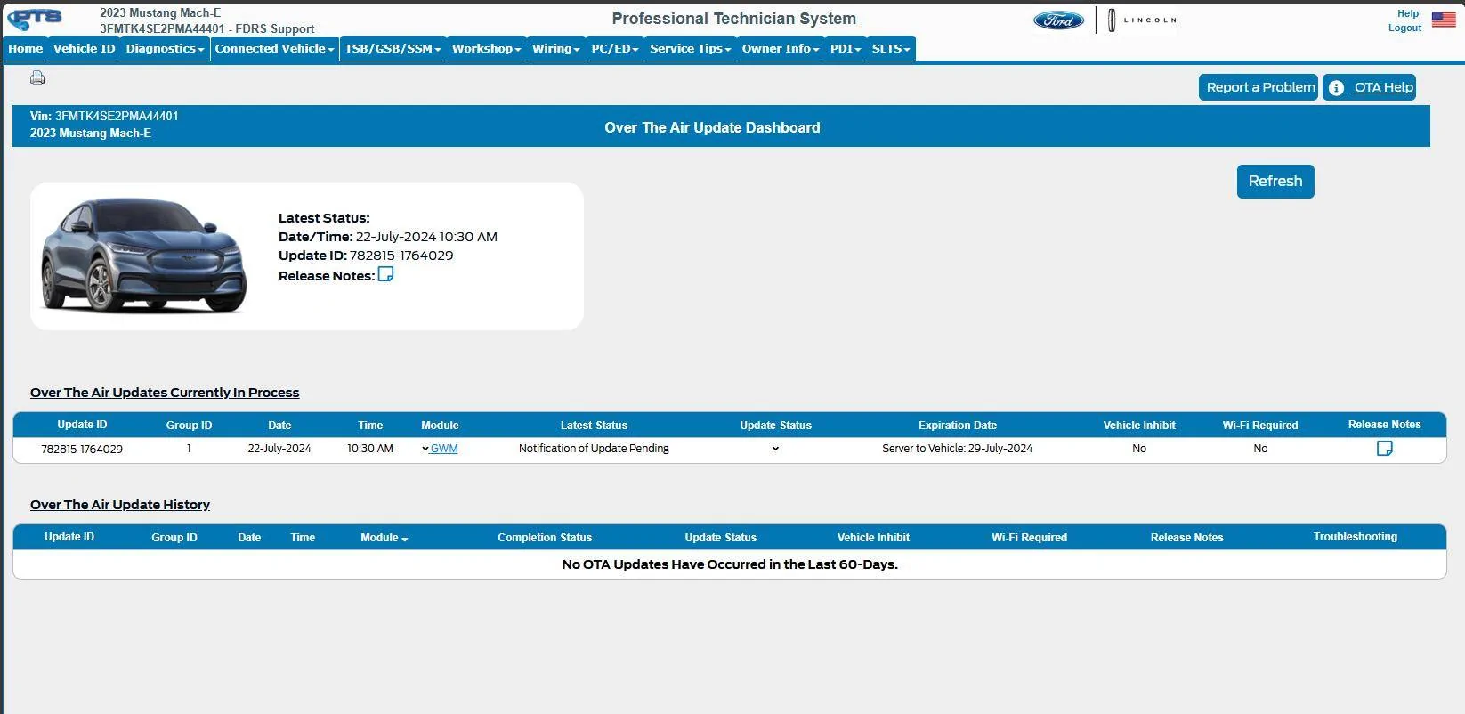Open release notes icon in 782815-1764029 row
This screenshot has height=714, width=1465.
[x=1384, y=448]
